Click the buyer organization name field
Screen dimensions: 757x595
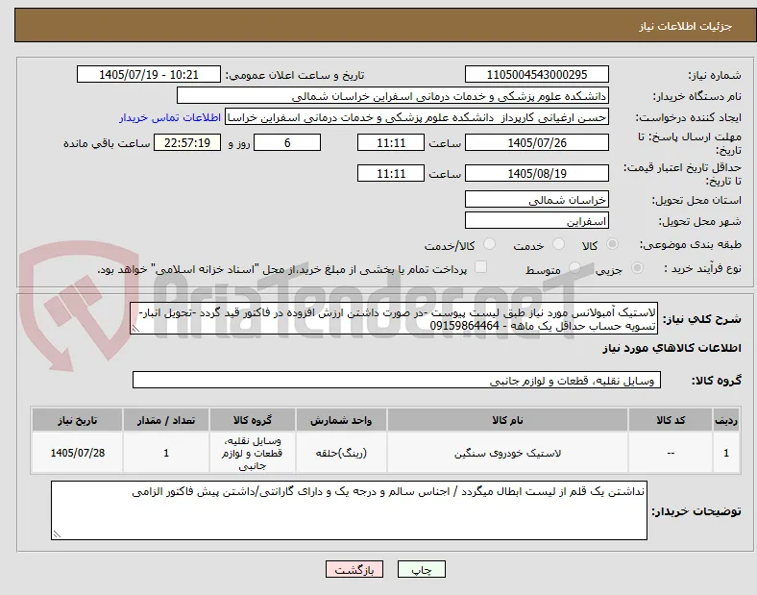(393, 95)
